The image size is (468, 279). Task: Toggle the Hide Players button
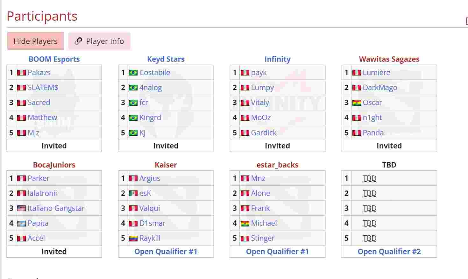click(x=35, y=41)
